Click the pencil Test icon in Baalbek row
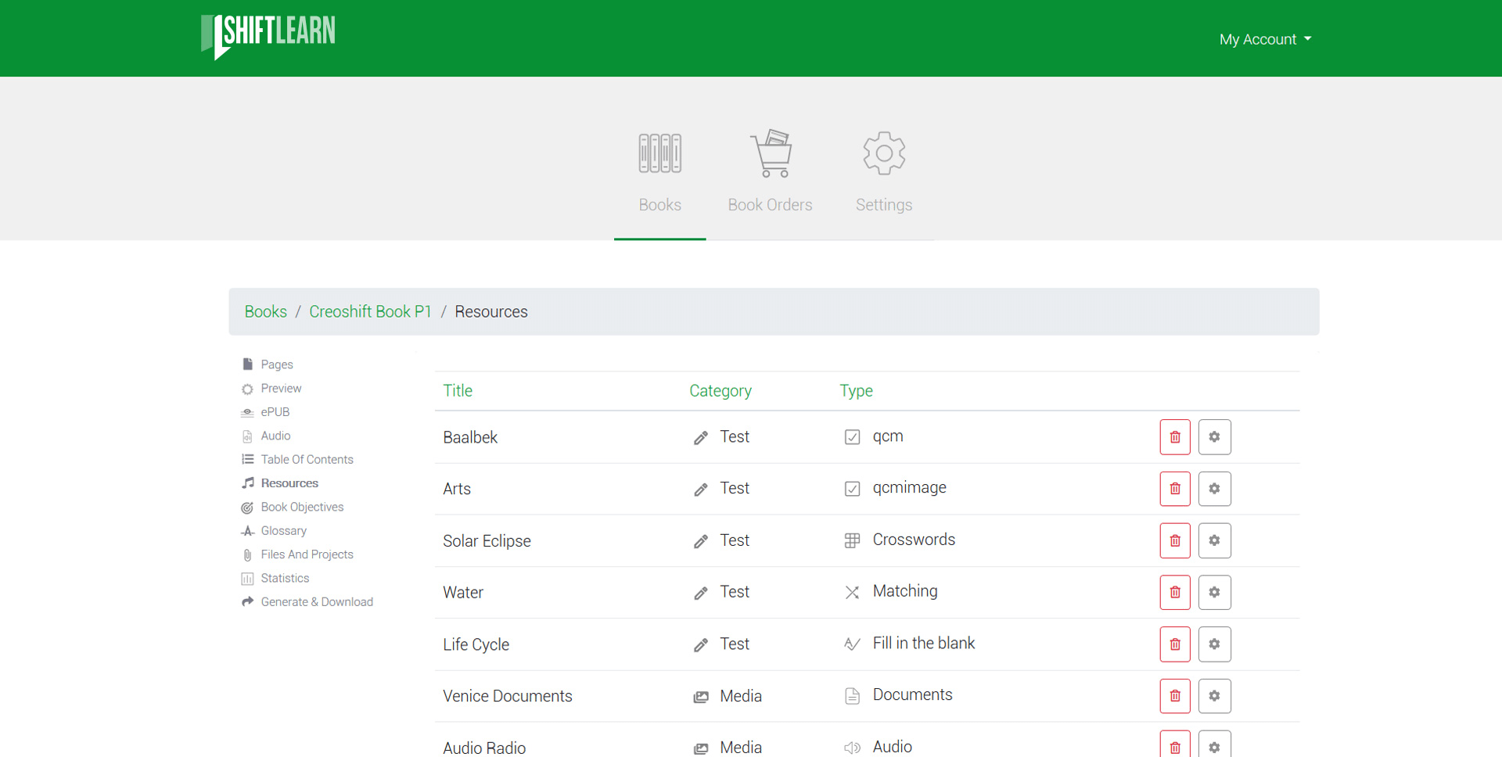 click(700, 438)
